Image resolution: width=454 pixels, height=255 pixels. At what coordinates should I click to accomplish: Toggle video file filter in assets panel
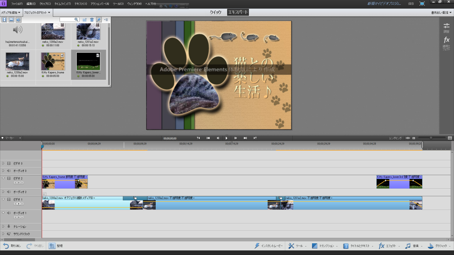coord(5,20)
